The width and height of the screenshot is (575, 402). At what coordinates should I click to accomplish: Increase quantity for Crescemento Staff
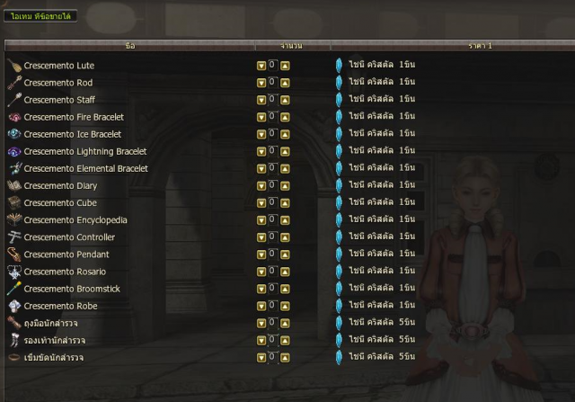click(285, 100)
